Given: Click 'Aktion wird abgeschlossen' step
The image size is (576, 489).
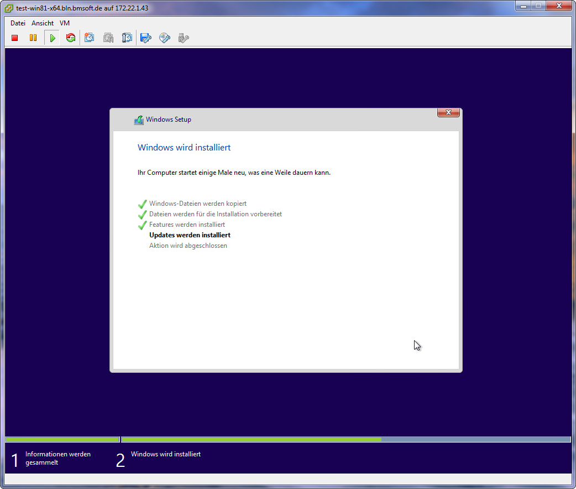Looking at the screenshot, I should click(188, 246).
